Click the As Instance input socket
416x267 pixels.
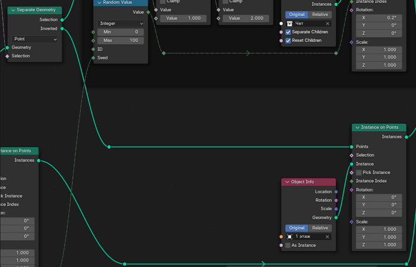(x=281, y=246)
